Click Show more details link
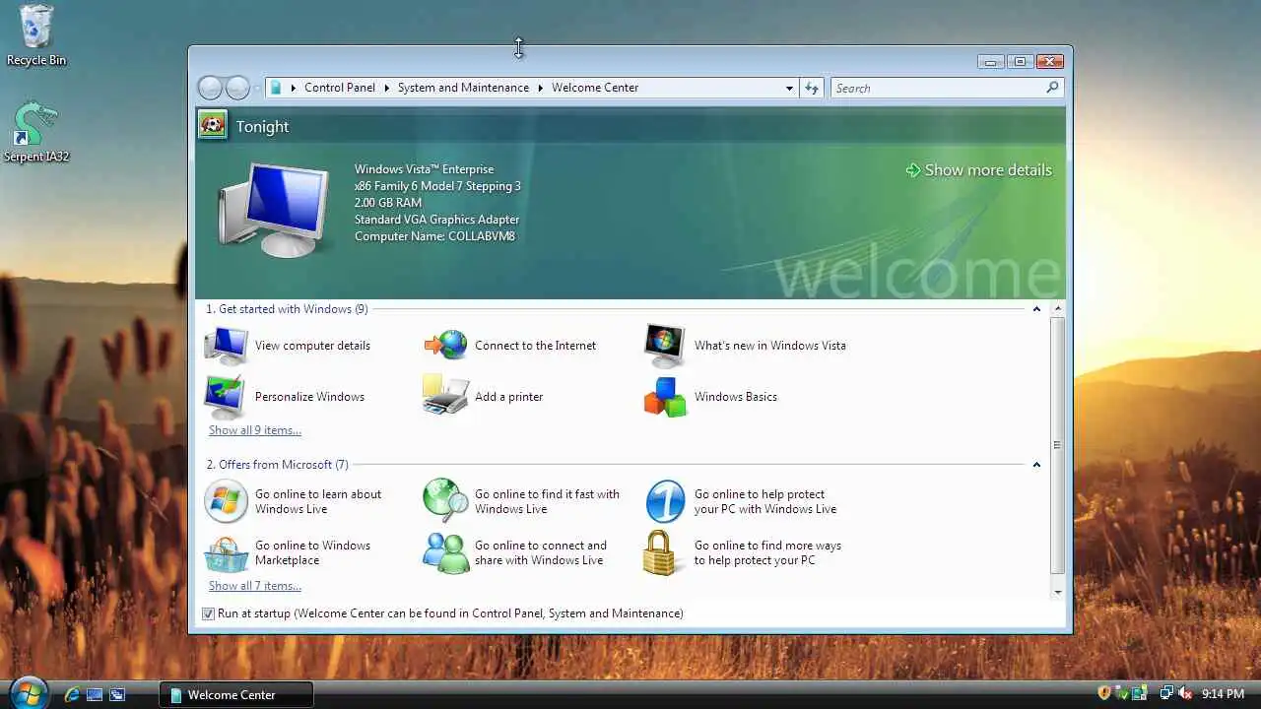The width and height of the screenshot is (1261, 709). point(979,170)
